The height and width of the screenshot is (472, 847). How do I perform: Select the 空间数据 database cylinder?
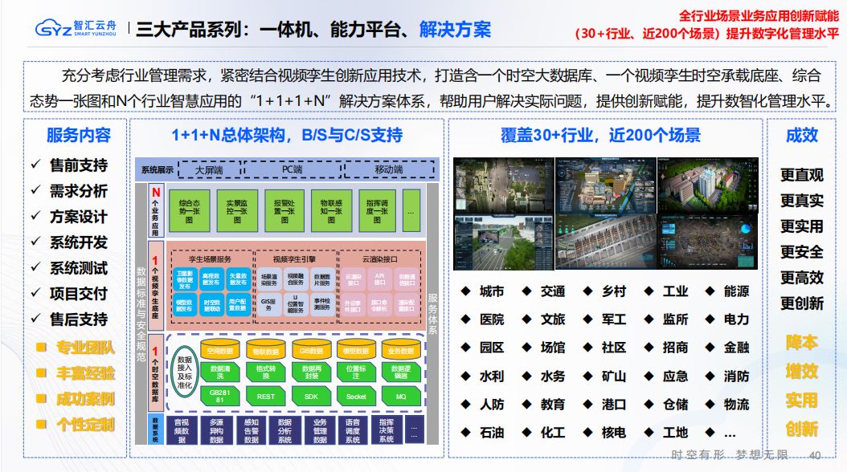tap(219, 351)
